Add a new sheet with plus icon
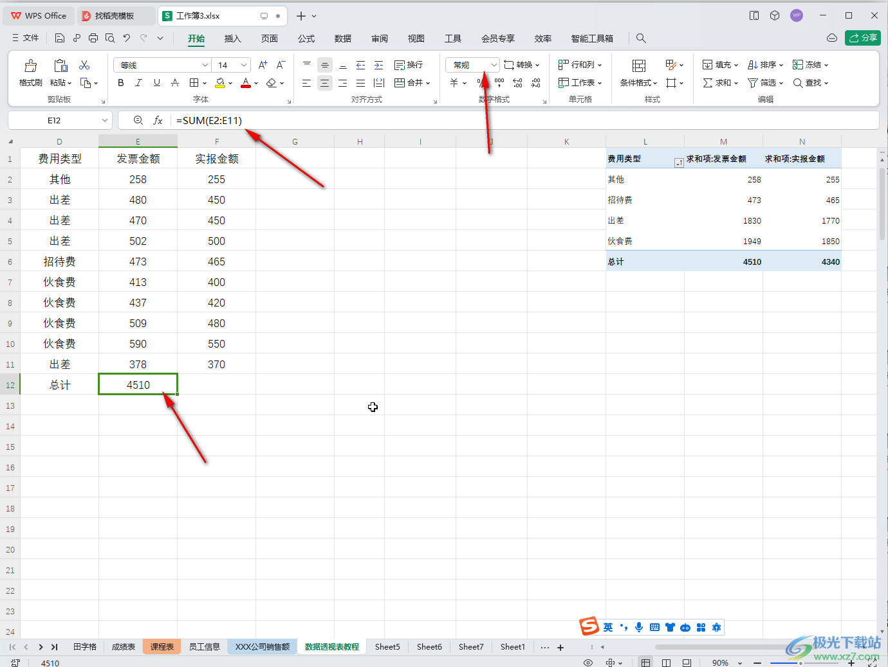The image size is (888, 667). [x=560, y=647]
